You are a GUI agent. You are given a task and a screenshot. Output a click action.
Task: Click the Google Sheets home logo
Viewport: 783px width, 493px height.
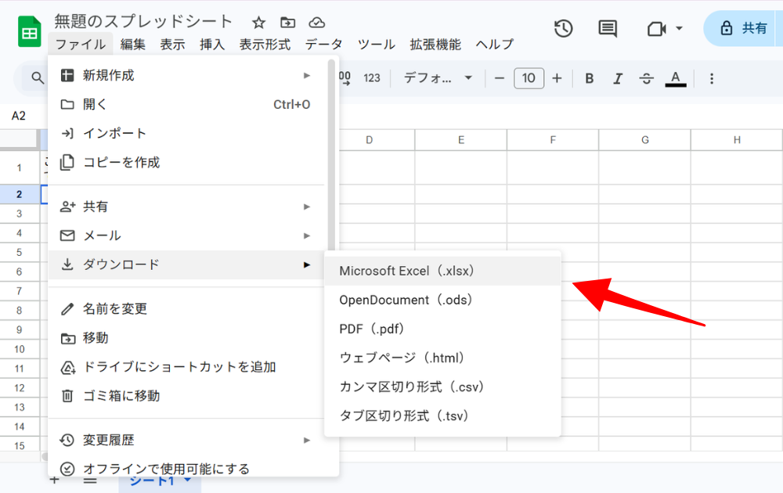click(30, 31)
